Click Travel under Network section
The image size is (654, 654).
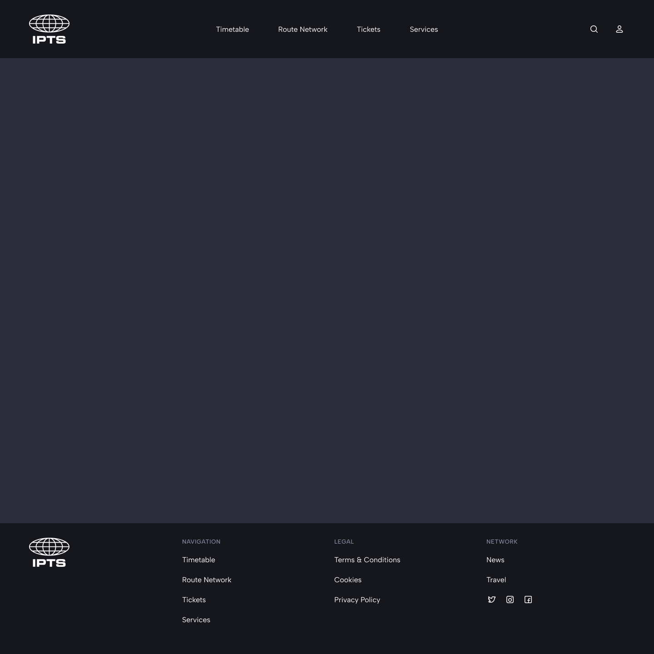click(x=496, y=580)
